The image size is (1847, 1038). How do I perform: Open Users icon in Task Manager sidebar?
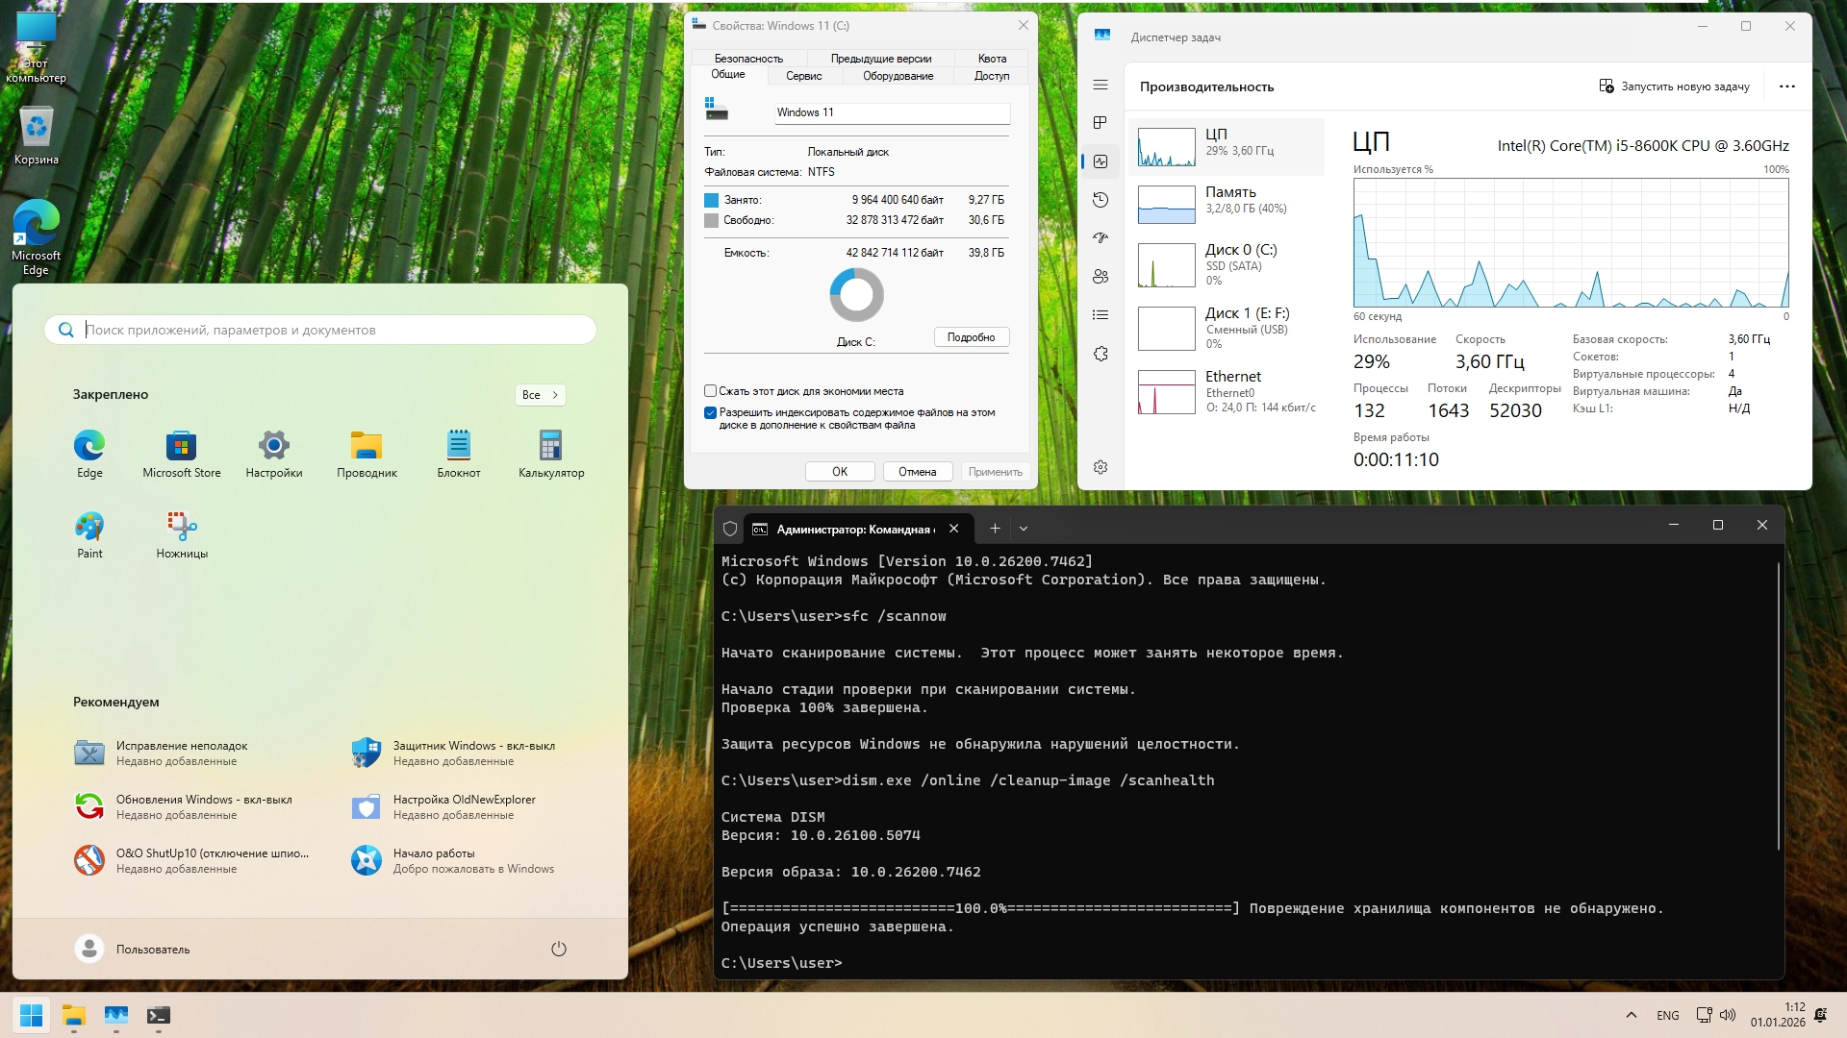1101,277
